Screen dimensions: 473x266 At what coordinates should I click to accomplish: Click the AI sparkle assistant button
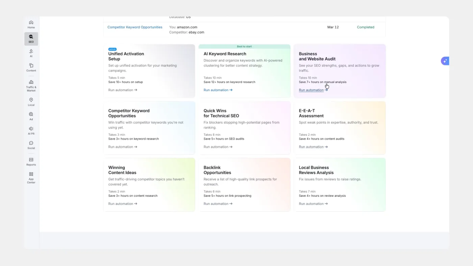pos(445,61)
